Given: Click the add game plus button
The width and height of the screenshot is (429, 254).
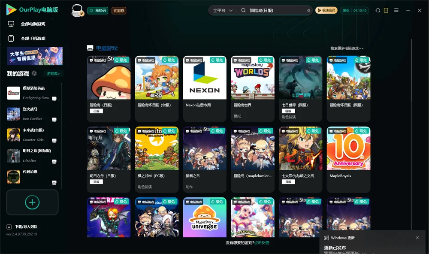Looking at the screenshot, I should [32, 202].
